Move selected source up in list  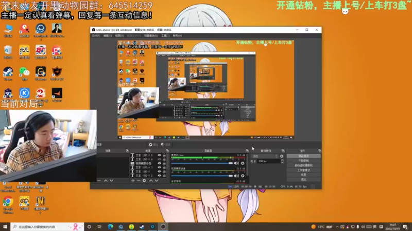point(151,181)
